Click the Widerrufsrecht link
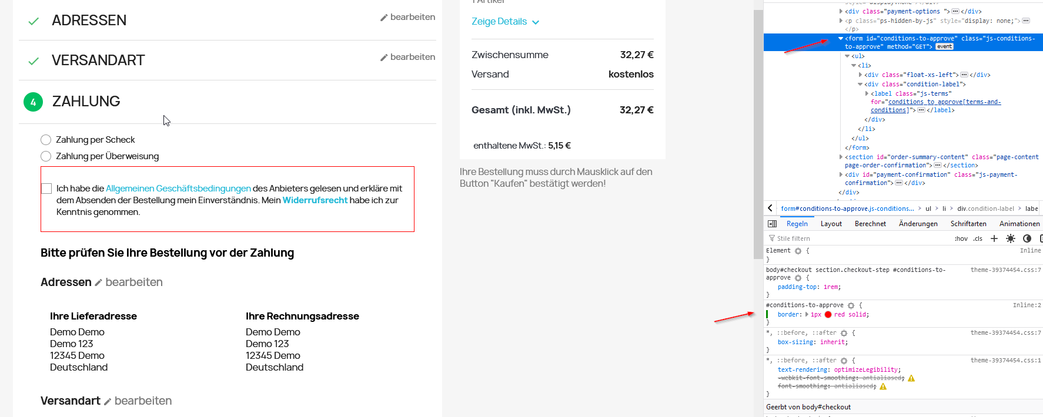The image size is (1043, 417). (315, 200)
